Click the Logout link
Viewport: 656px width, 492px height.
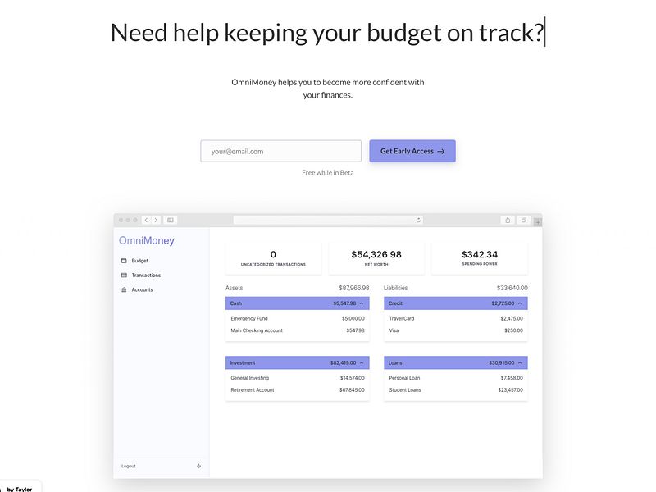tap(129, 466)
